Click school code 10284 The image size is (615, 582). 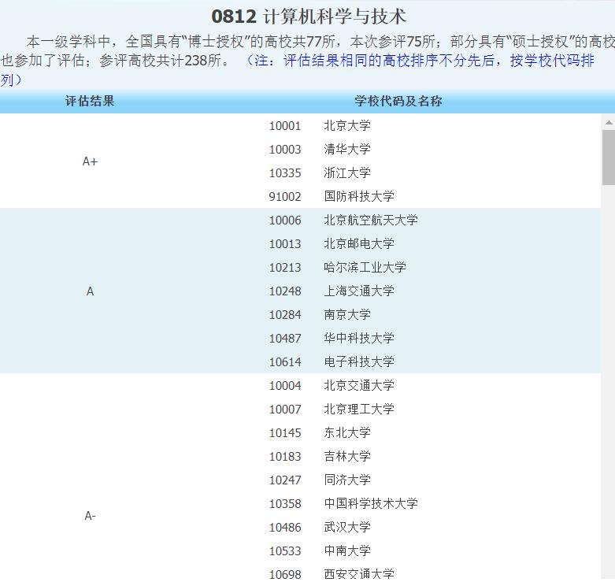pos(285,314)
